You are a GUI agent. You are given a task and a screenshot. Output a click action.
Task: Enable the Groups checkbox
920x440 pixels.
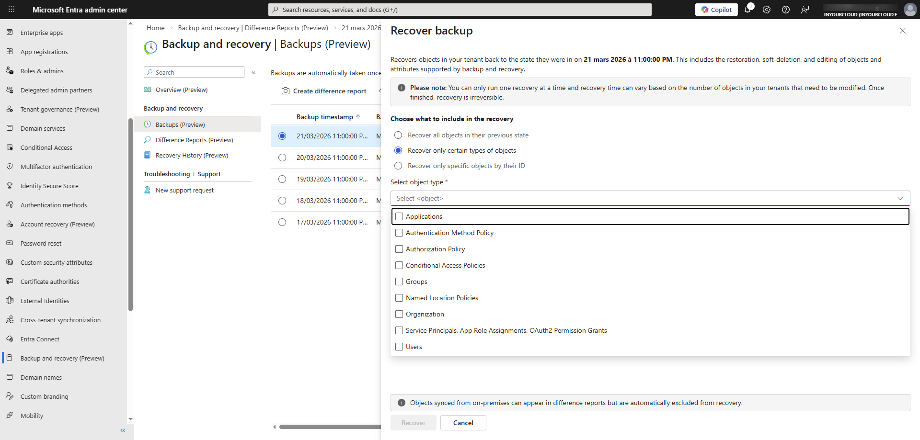pyautogui.click(x=399, y=282)
